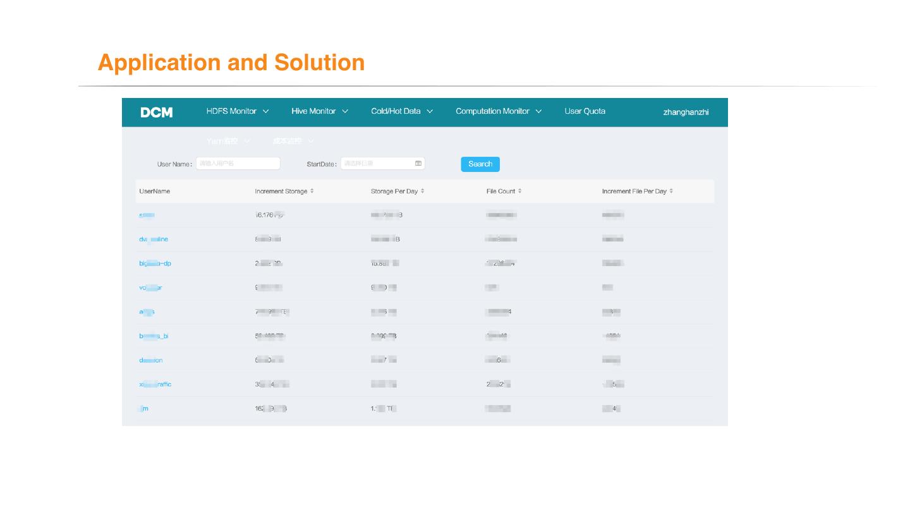Focus the User Name input field
The height and width of the screenshot is (512, 910).
238,163
